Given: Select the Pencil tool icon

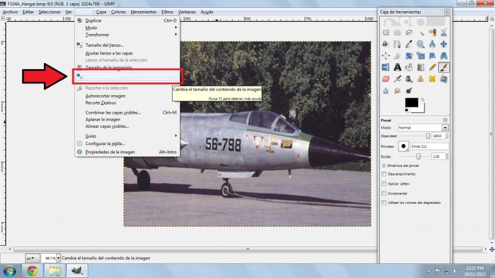Looking at the screenshot, I should 432,67.
